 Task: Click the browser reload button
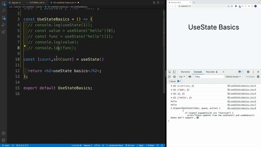coord(175,6)
